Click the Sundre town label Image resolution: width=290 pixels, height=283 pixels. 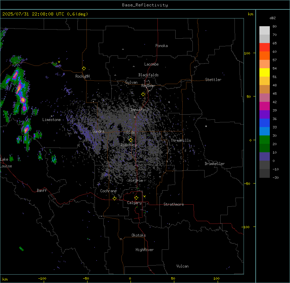(98, 131)
